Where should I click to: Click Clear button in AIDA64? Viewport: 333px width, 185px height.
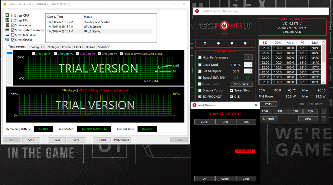57,140
